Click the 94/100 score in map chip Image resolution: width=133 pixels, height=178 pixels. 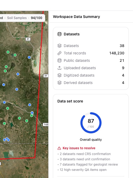coord(36,18)
